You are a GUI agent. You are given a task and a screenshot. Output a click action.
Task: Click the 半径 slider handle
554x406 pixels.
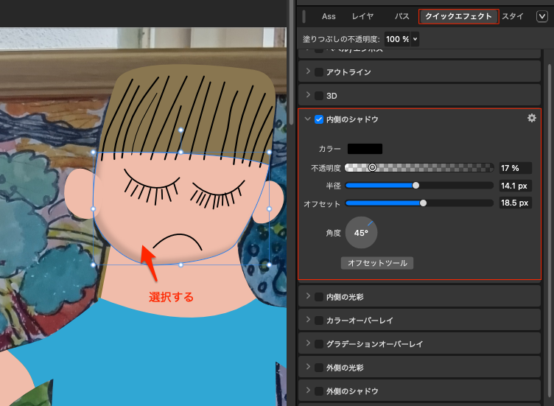(x=416, y=186)
